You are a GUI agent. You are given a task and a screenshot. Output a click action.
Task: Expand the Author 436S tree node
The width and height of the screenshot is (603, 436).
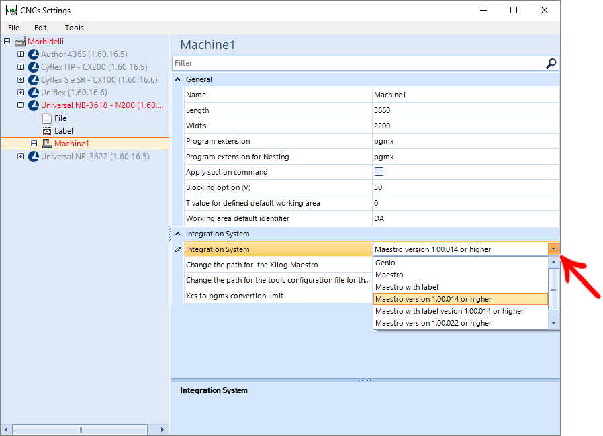pyautogui.click(x=20, y=54)
